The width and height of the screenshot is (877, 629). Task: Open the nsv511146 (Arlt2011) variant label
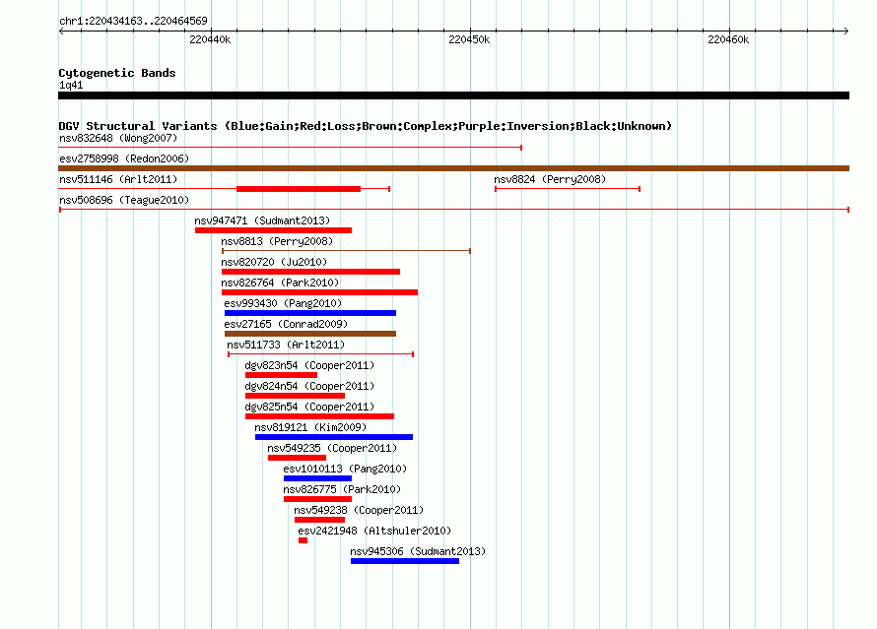click(x=118, y=179)
